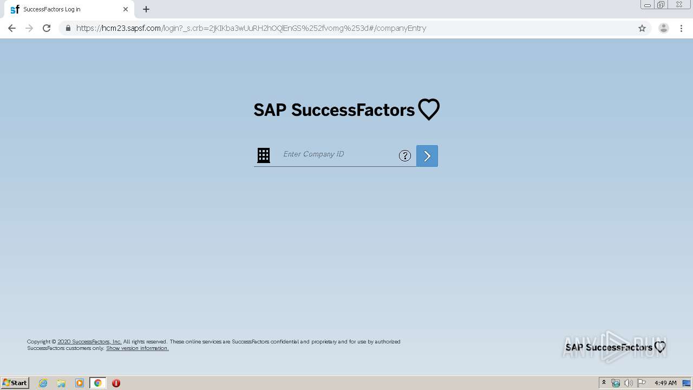Open the Chrome three-dot menu
Image resolution: width=693 pixels, height=390 pixels.
pyautogui.click(x=681, y=28)
